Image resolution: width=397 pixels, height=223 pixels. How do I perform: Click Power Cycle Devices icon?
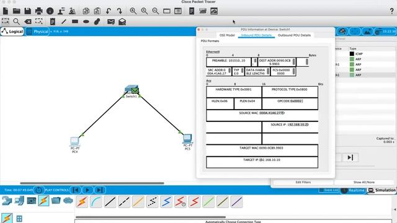(38, 190)
